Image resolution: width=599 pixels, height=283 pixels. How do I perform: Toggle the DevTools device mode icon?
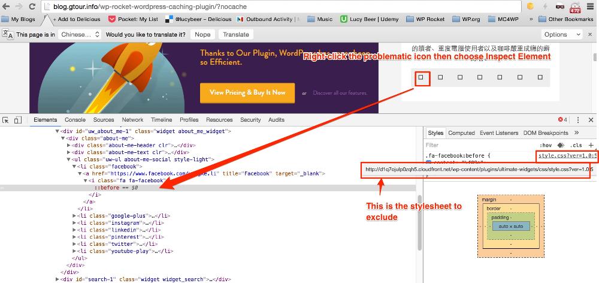(17, 120)
